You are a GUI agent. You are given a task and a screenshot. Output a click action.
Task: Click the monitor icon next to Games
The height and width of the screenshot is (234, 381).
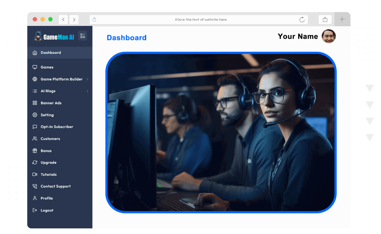click(35, 67)
